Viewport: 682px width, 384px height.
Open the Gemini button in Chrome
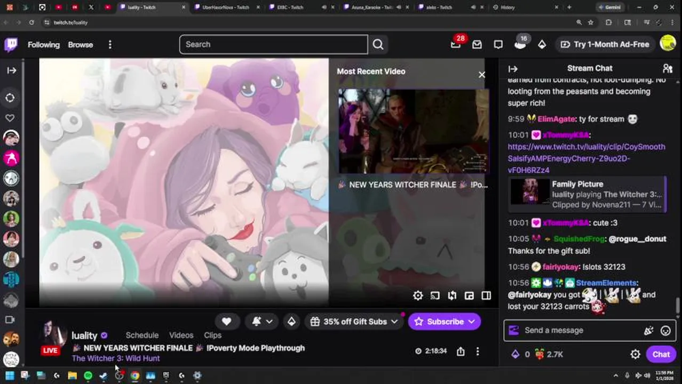tap(610, 7)
